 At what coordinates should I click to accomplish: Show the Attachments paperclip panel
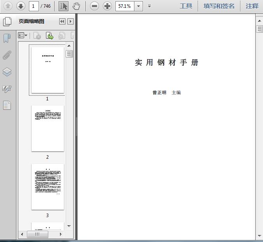7,55
